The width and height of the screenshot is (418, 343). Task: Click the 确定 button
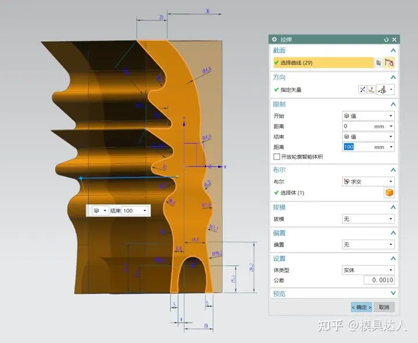click(x=362, y=307)
